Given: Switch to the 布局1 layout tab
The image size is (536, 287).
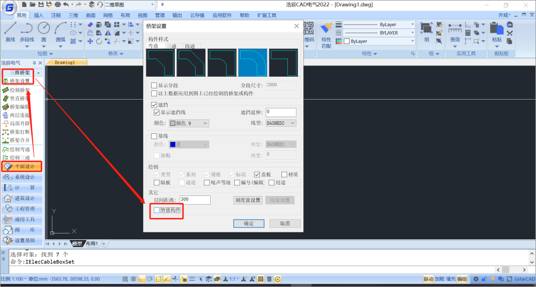Looking at the screenshot, I should click(x=92, y=244).
